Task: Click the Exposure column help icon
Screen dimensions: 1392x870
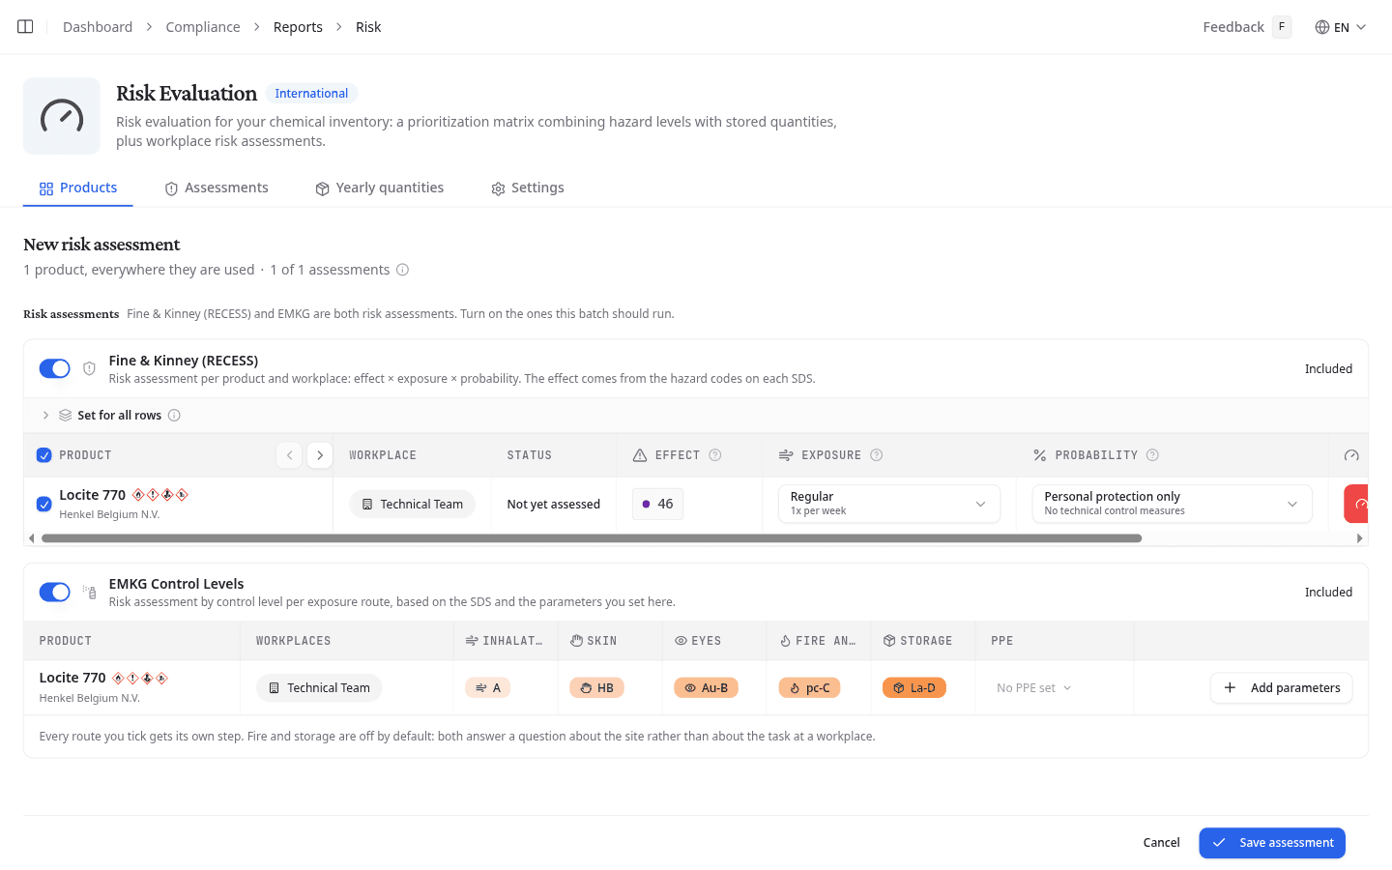Action: pyautogui.click(x=877, y=455)
